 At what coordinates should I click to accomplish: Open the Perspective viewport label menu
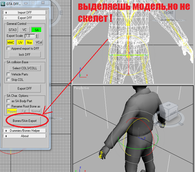click(81, 88)
